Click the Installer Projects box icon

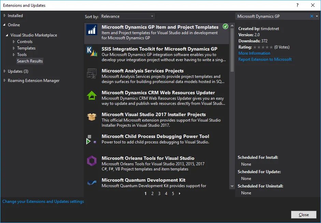tap(92, 117)
